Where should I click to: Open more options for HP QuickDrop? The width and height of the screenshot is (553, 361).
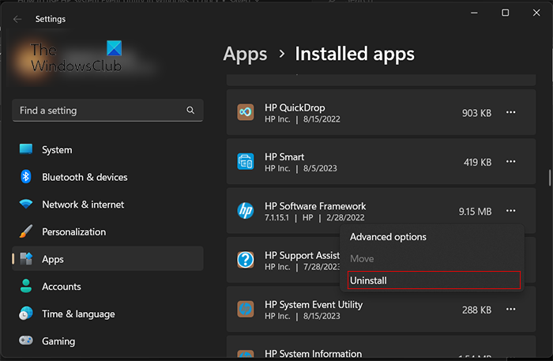(511, 113)
